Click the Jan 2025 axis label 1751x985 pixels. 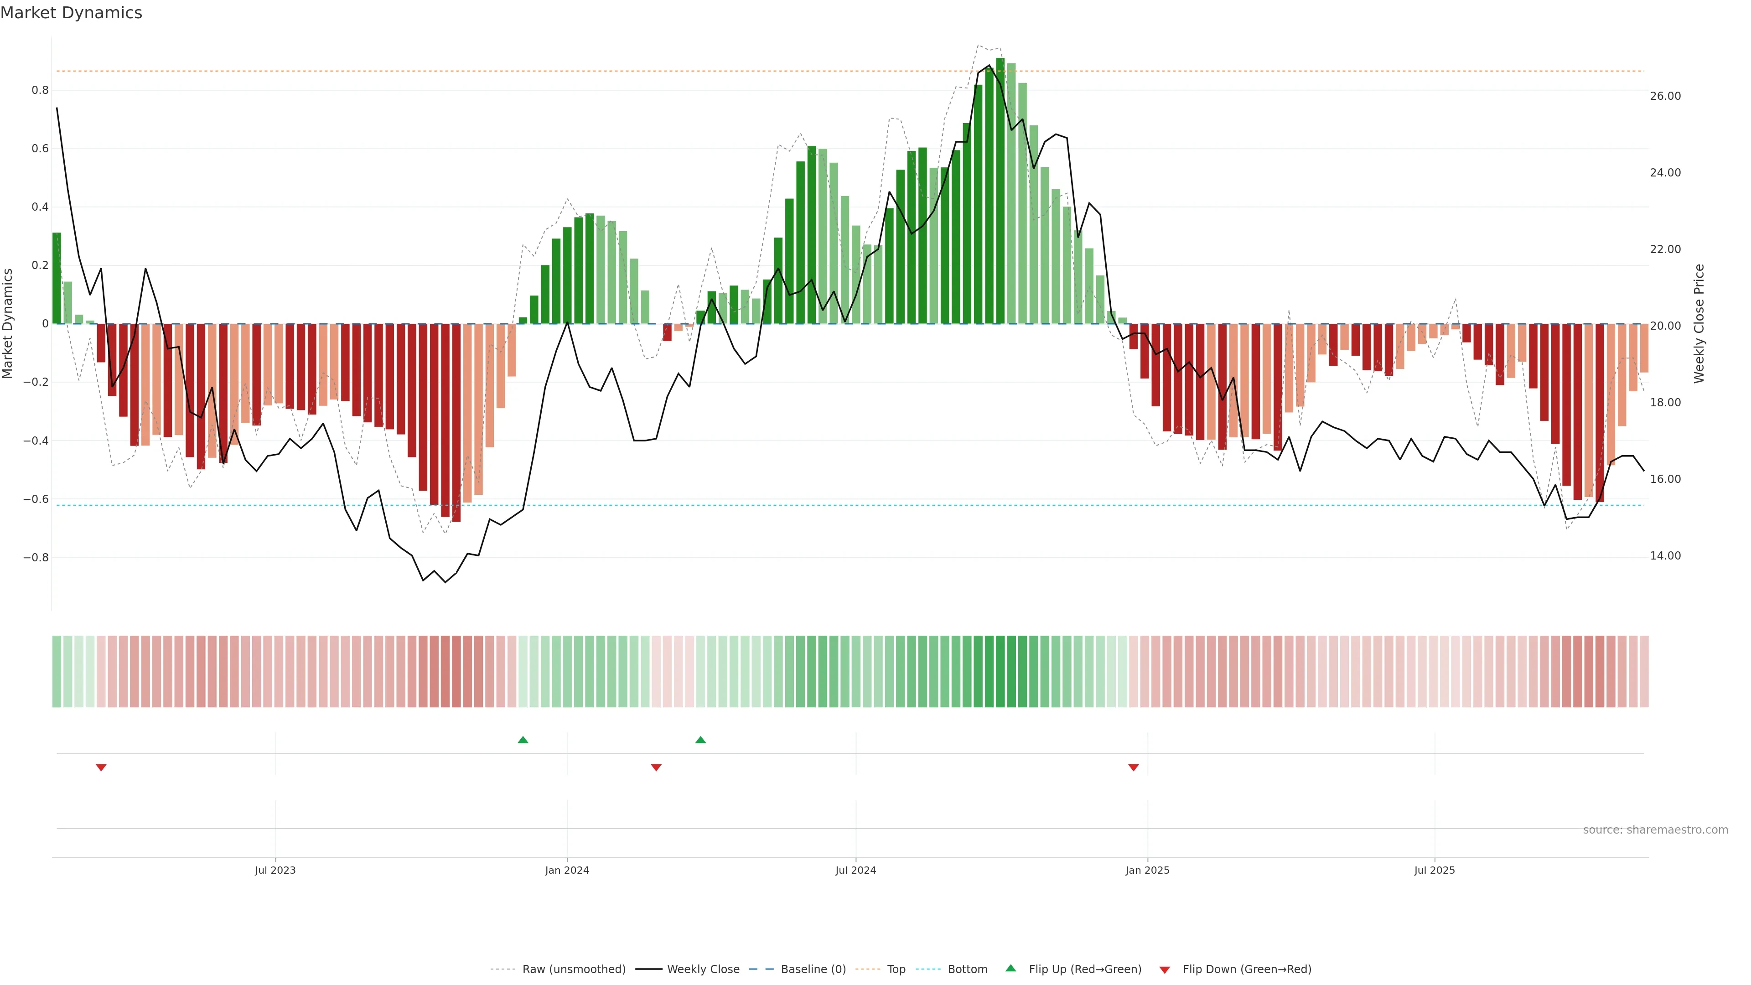[1147, 870]
